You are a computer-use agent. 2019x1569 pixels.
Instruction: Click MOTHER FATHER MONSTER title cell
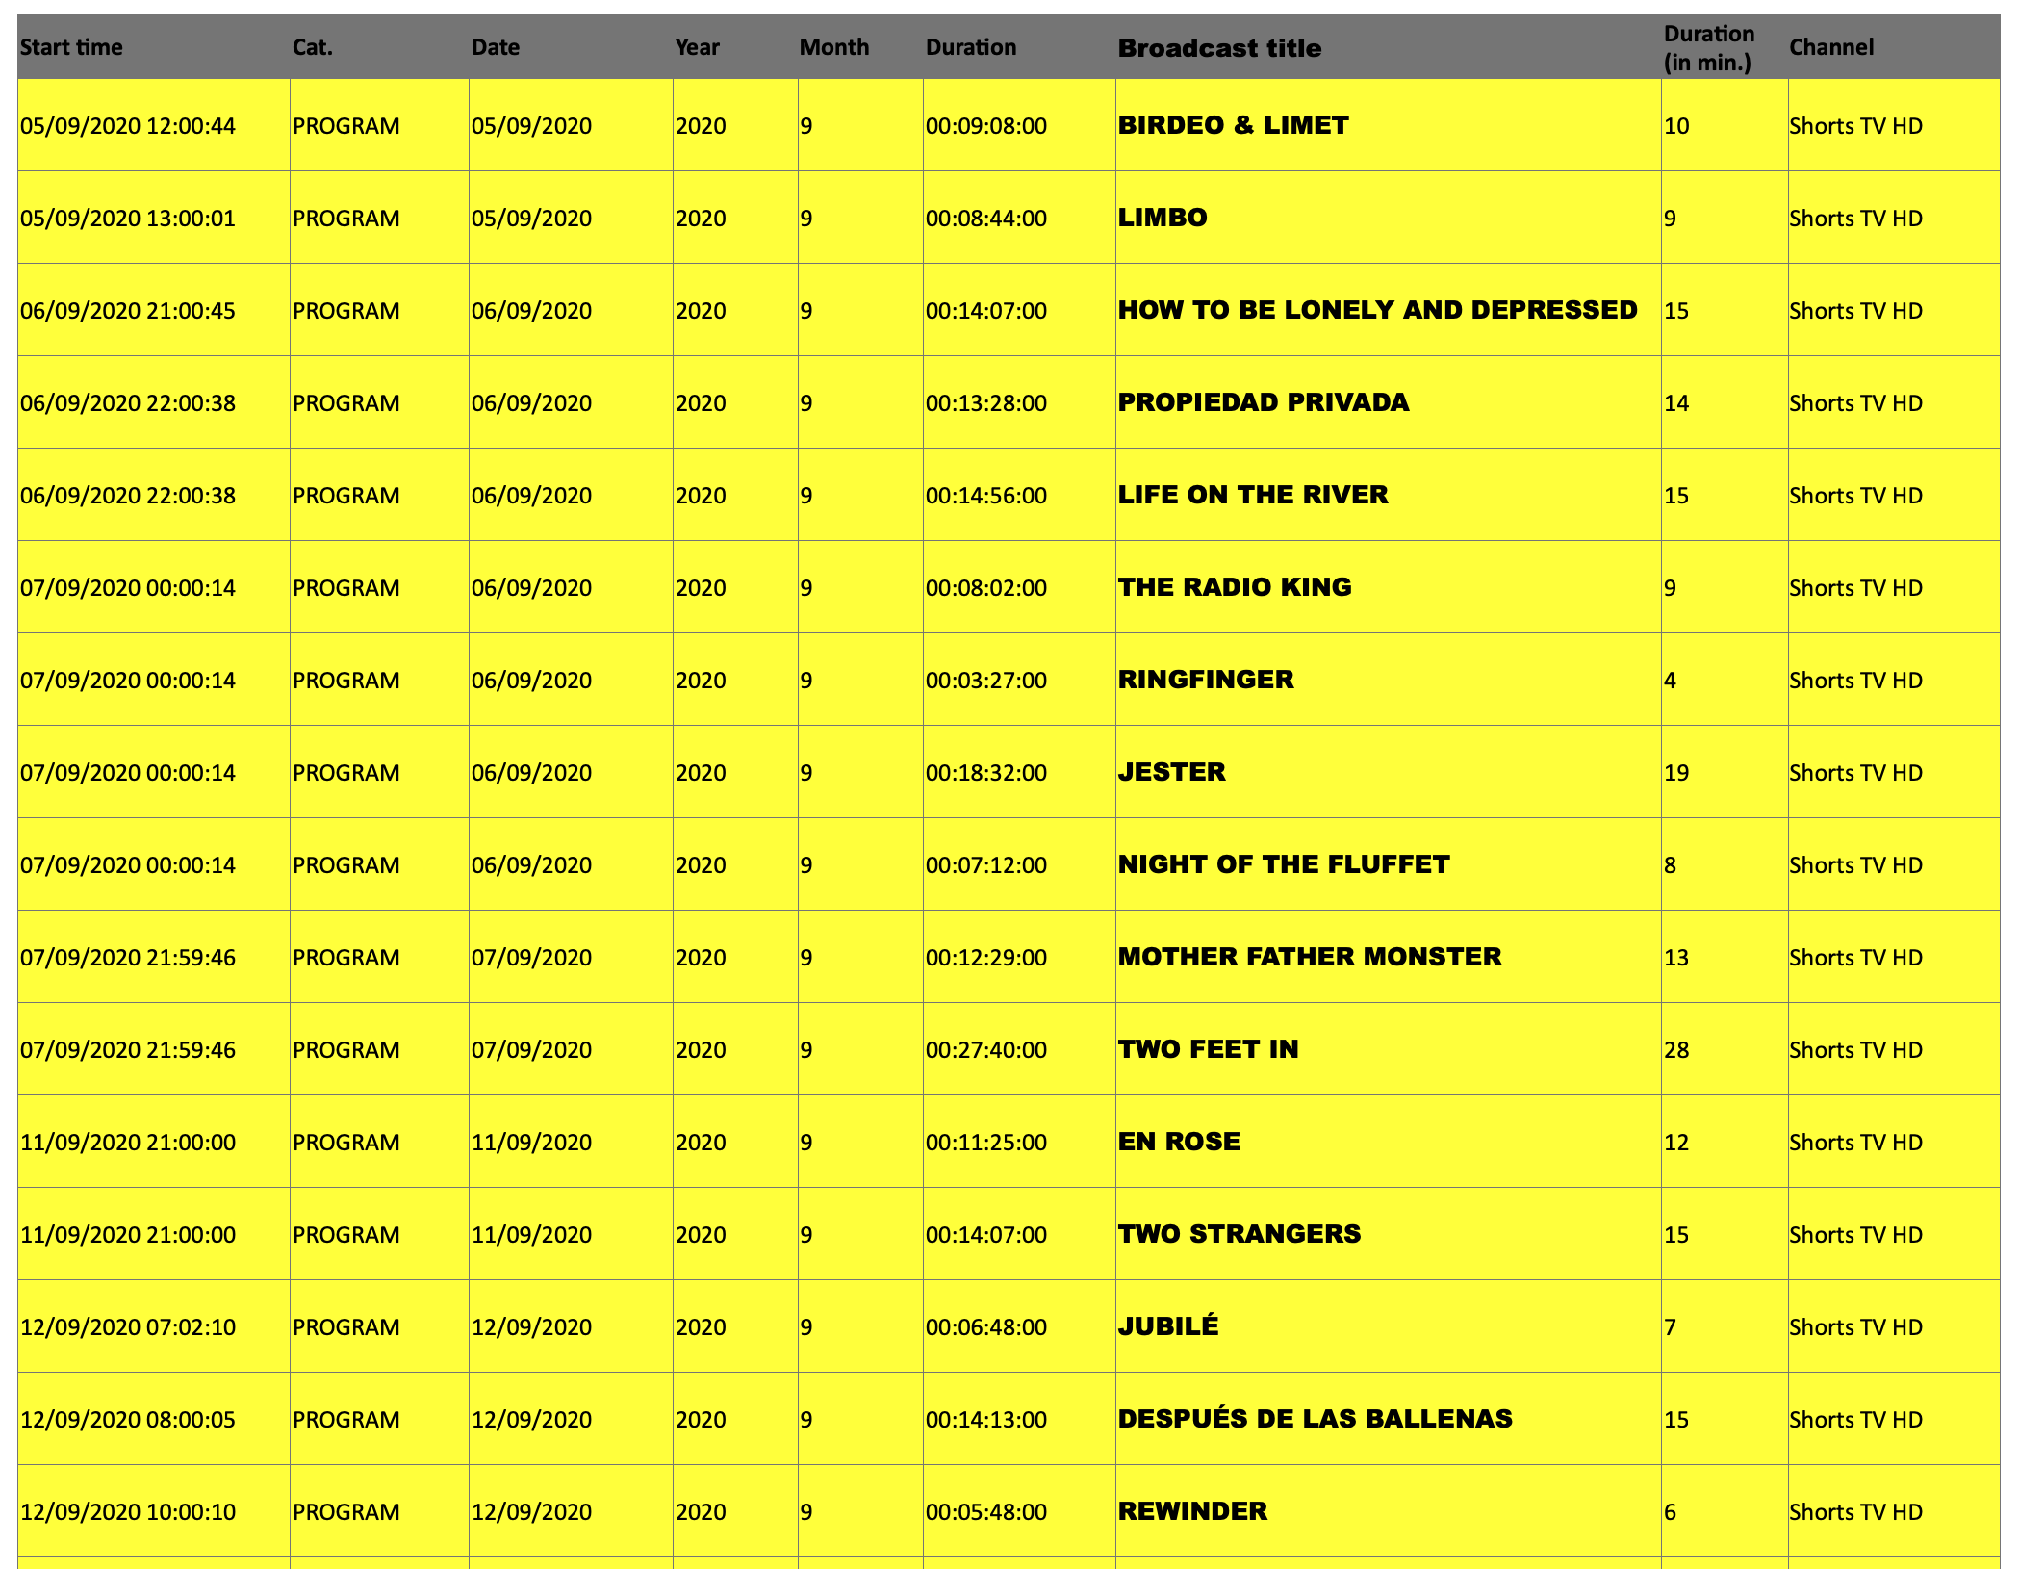(1309, 957)
